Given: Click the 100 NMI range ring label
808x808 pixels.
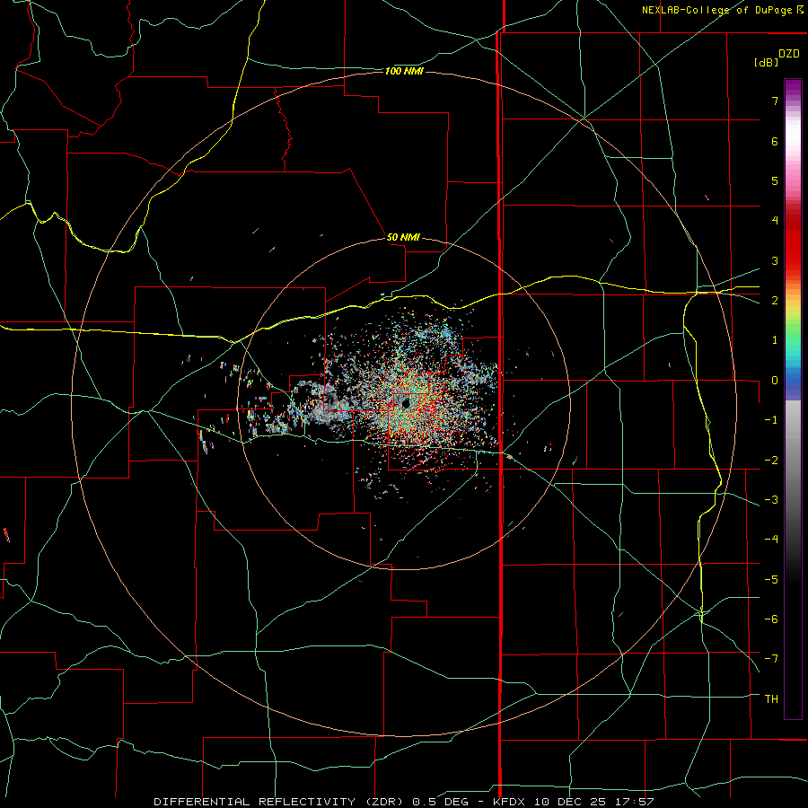Looking at the screenshot, I should (404, 71).
